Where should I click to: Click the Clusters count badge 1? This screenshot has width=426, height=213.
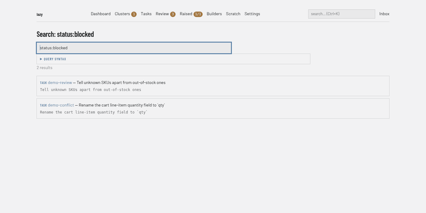[134, 14]
